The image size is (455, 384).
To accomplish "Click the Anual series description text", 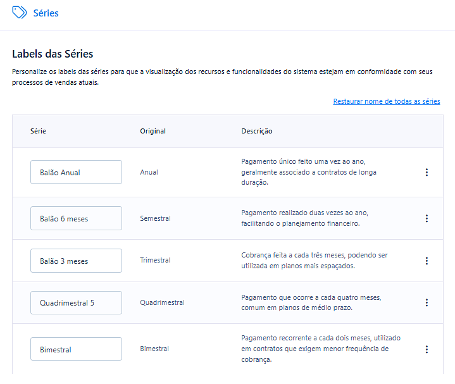I will 310,172.
